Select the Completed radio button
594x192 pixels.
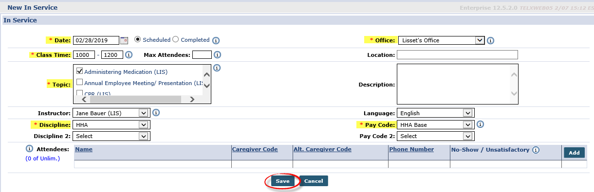pyautogui.click(x=176, y=40)
